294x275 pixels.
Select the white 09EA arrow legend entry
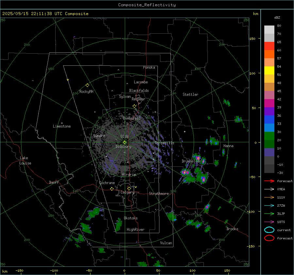coord(269,189)
